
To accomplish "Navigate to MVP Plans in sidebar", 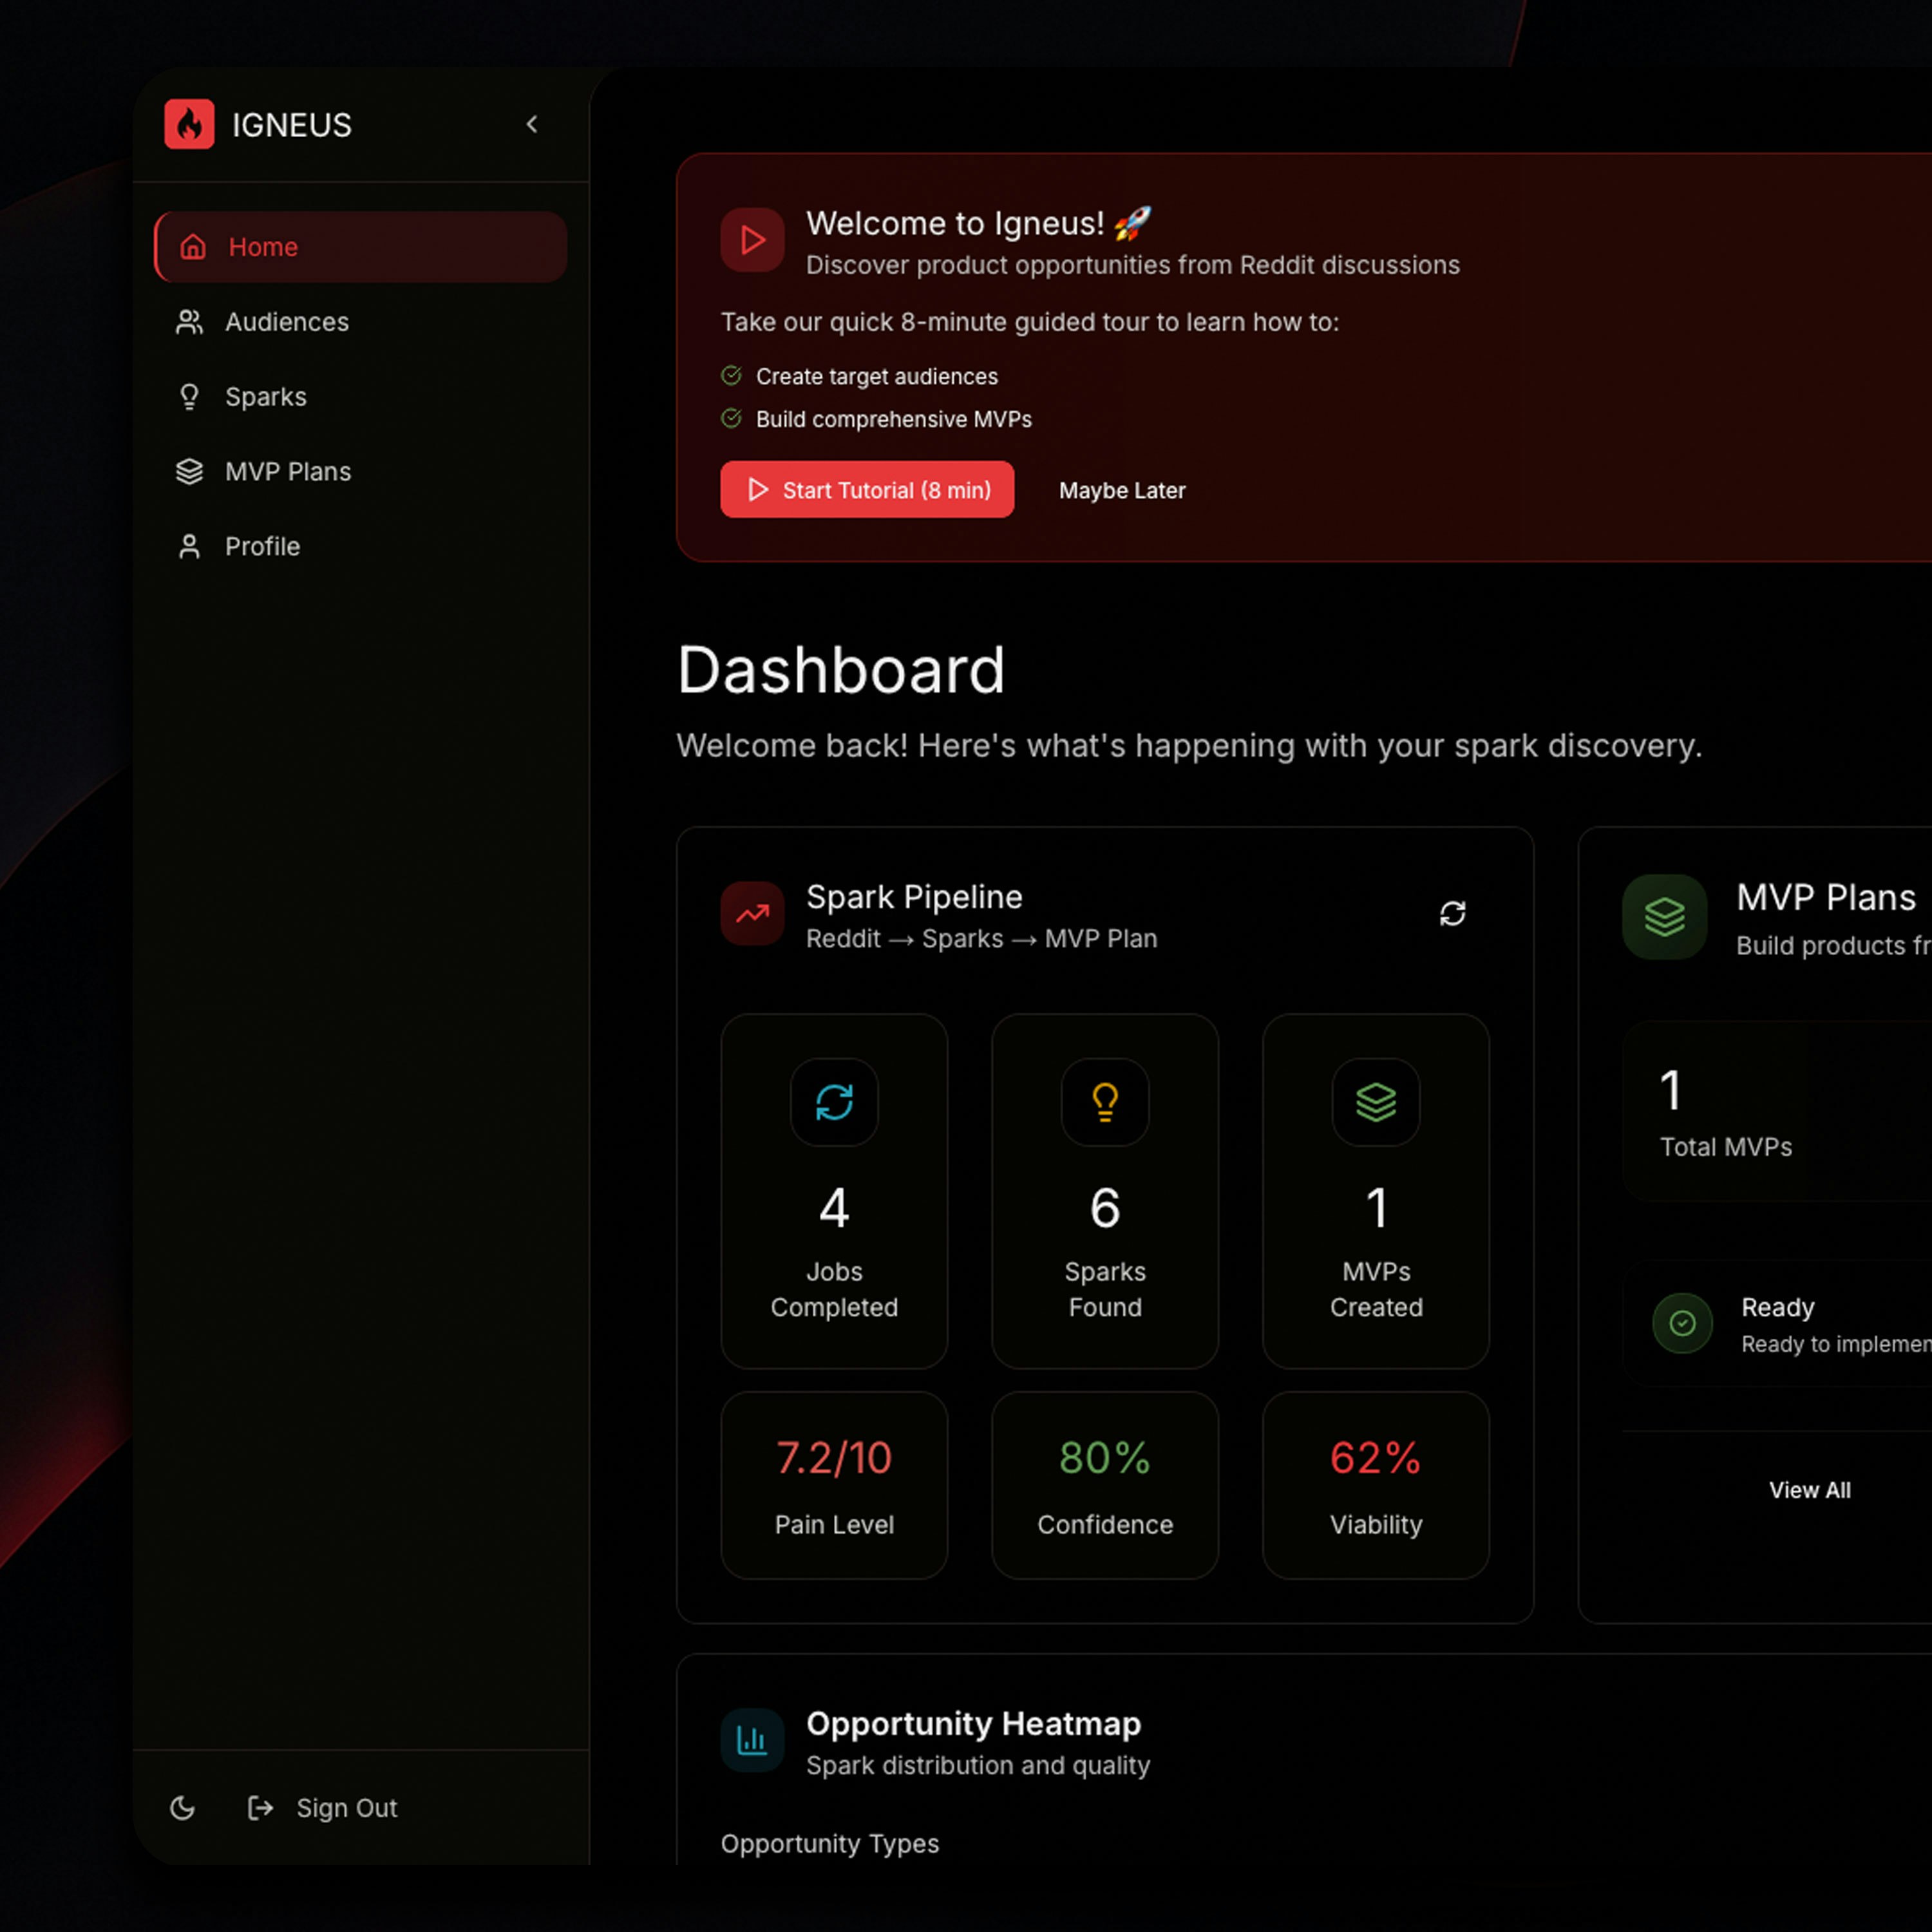I will click(361, 472).
